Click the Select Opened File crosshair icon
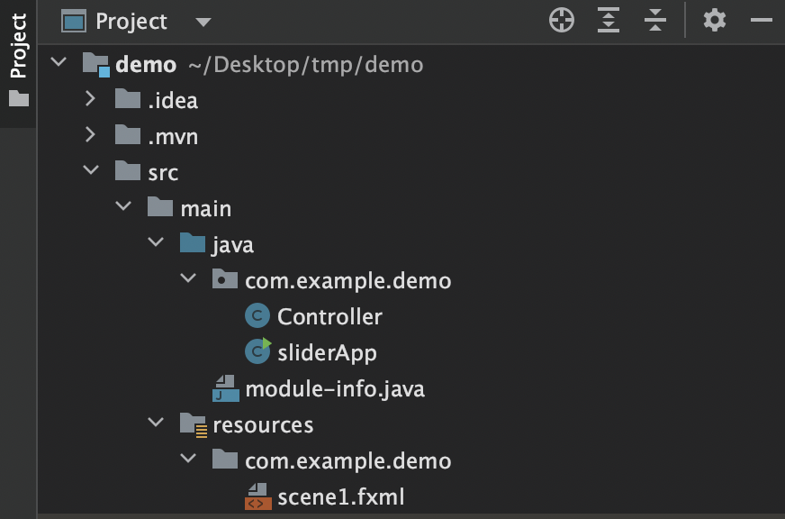The image size is (785, 519). (x=562, y=21)
